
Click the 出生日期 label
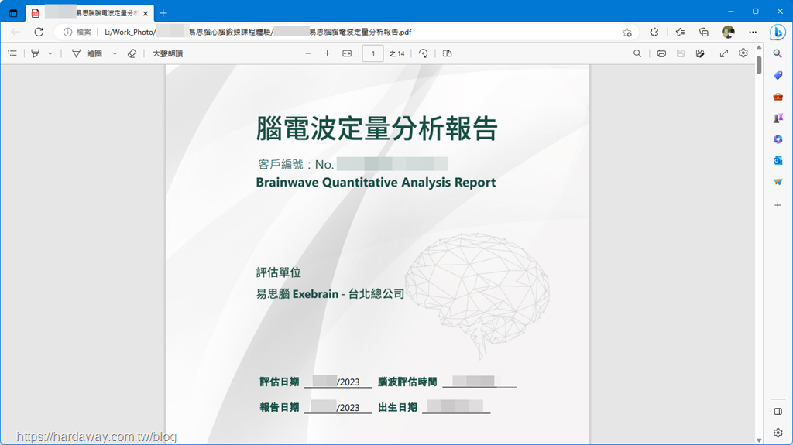click(x=397, y=408)
